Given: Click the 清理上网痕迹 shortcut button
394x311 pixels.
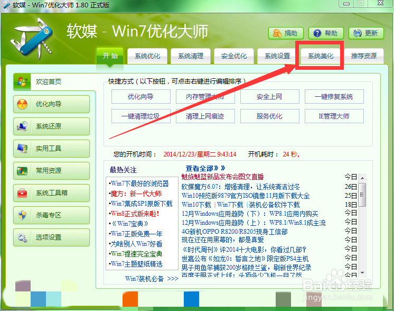Looking at the screenshot, I should (x=205, y=116).
